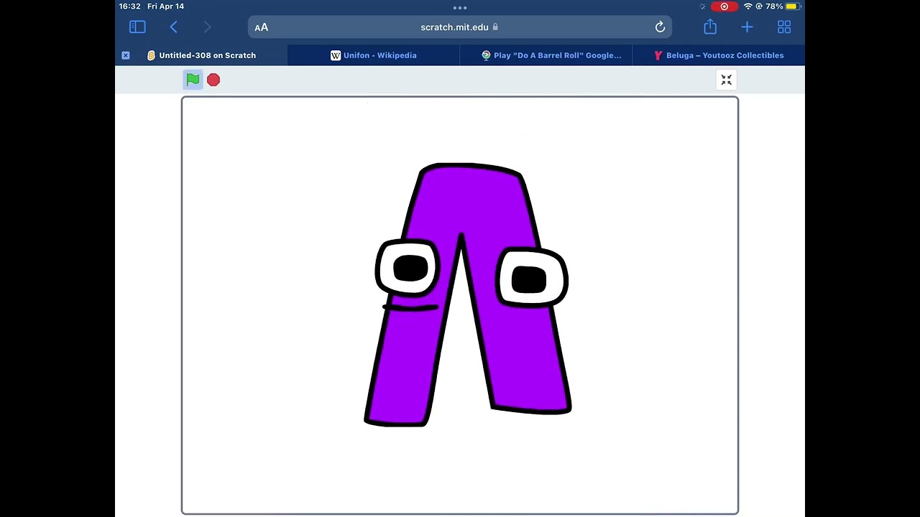Switch to Do A Barrel Roll Google tab

point(546,55)
